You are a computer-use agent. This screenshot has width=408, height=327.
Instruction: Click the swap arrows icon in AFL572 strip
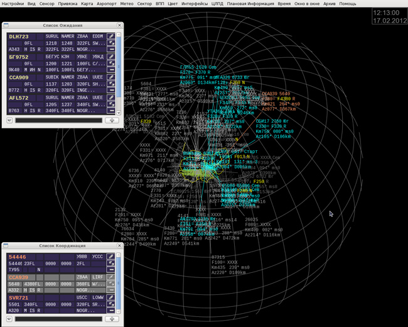pos(111,104)
